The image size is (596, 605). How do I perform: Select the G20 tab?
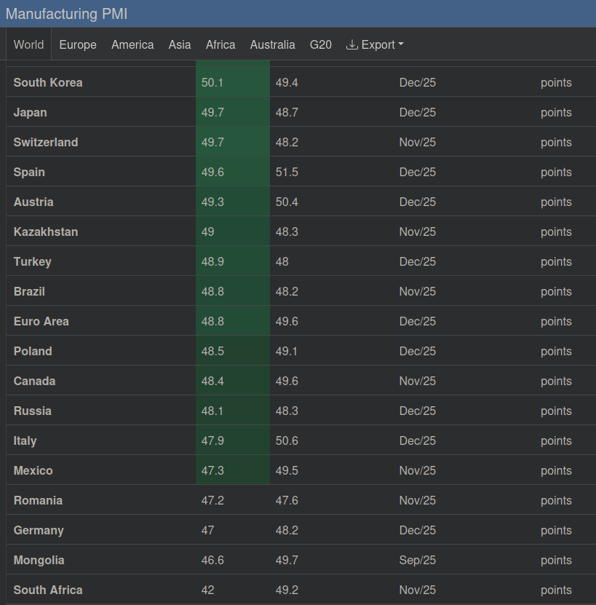pos(320,44)
